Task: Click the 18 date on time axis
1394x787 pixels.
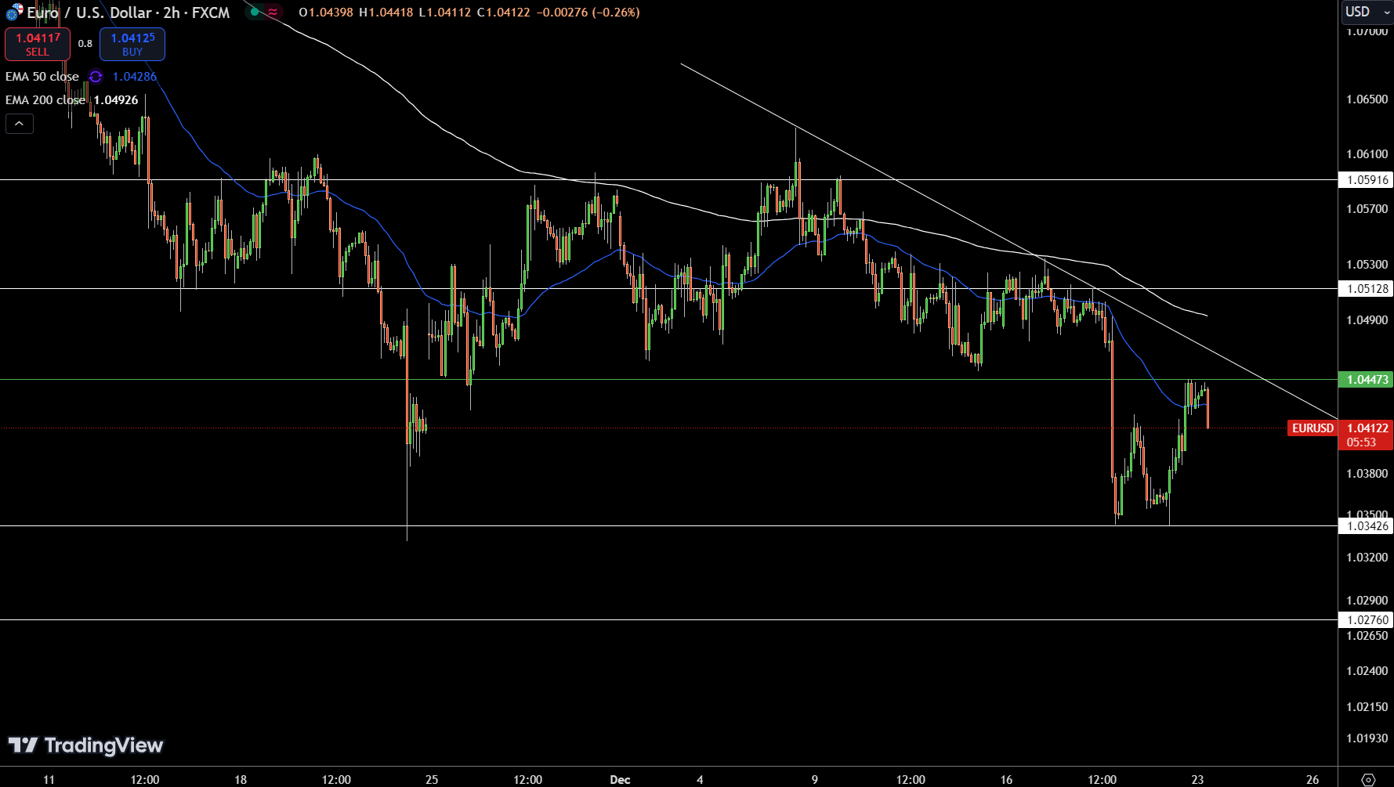Action: pyautogui.click(x=241, y=780)
